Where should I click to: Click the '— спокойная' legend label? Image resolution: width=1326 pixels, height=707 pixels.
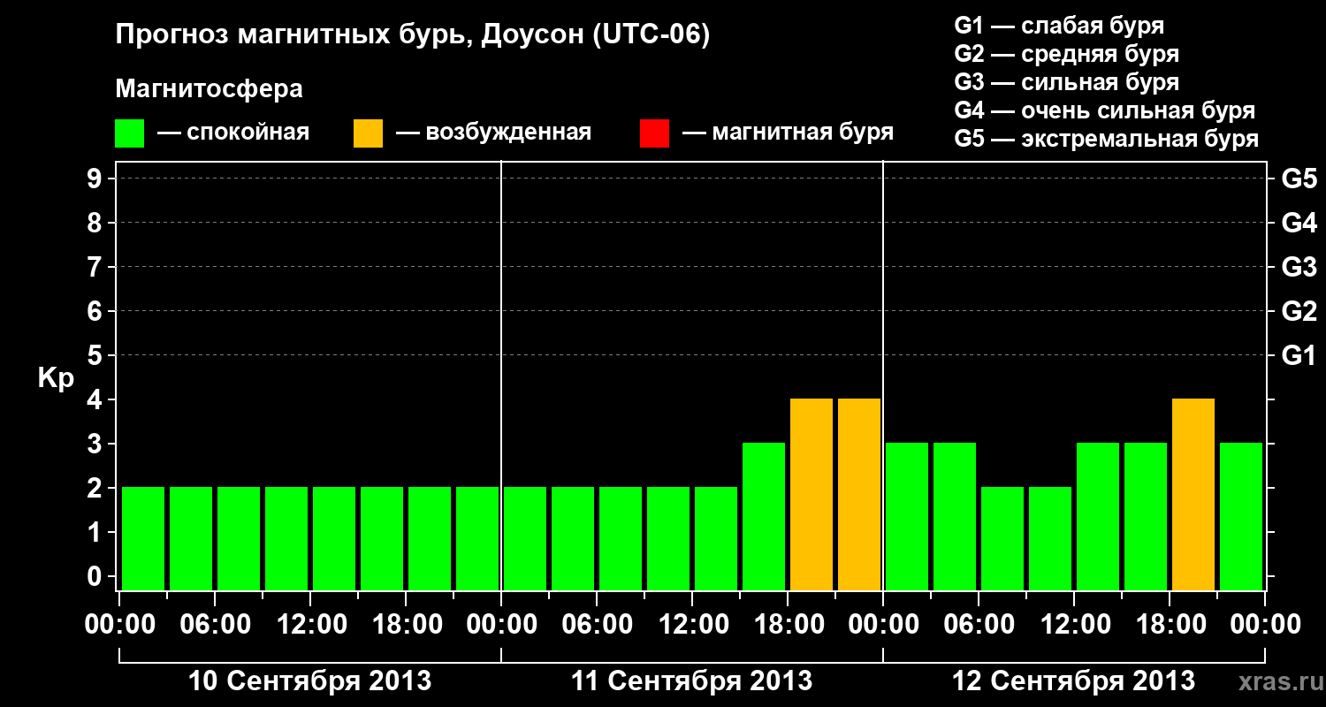pyautogui.click(x=233, y=133)
